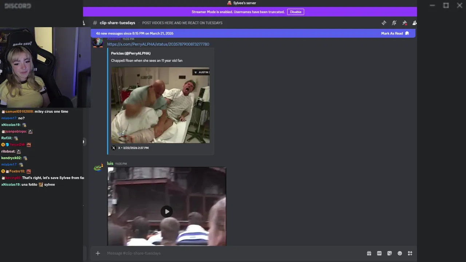Screen dimensions: 466x262
Task: Click Sylvee's server icon in title bar
Action: click(229, 3)
